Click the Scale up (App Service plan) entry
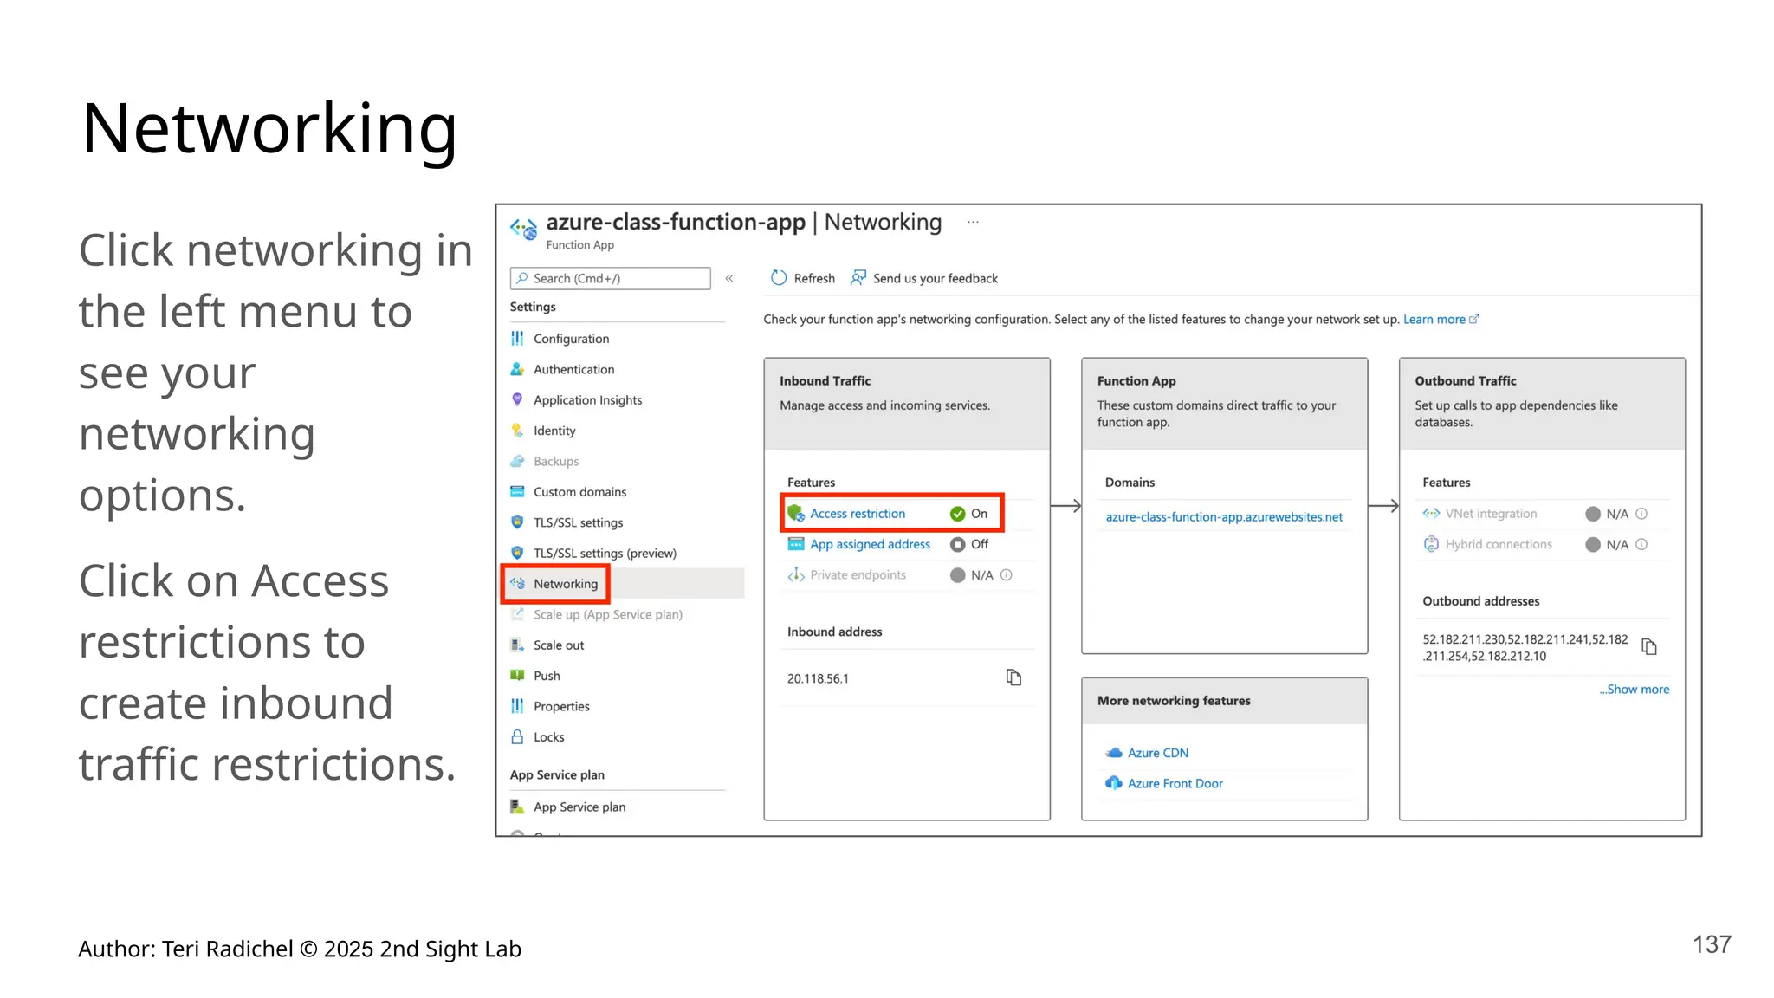The width and height of the screenshot is (1774, 998). [x=607, y=614]
